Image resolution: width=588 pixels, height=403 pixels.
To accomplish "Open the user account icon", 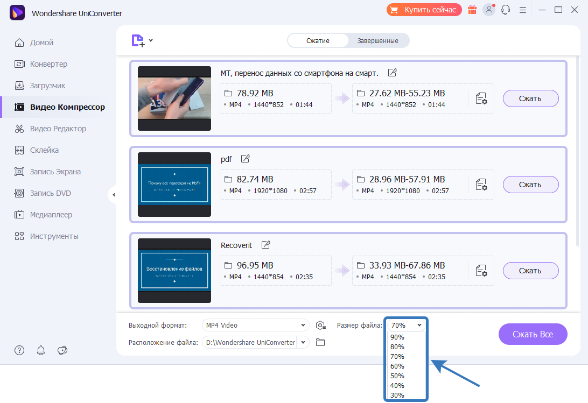I will (489, 10).
